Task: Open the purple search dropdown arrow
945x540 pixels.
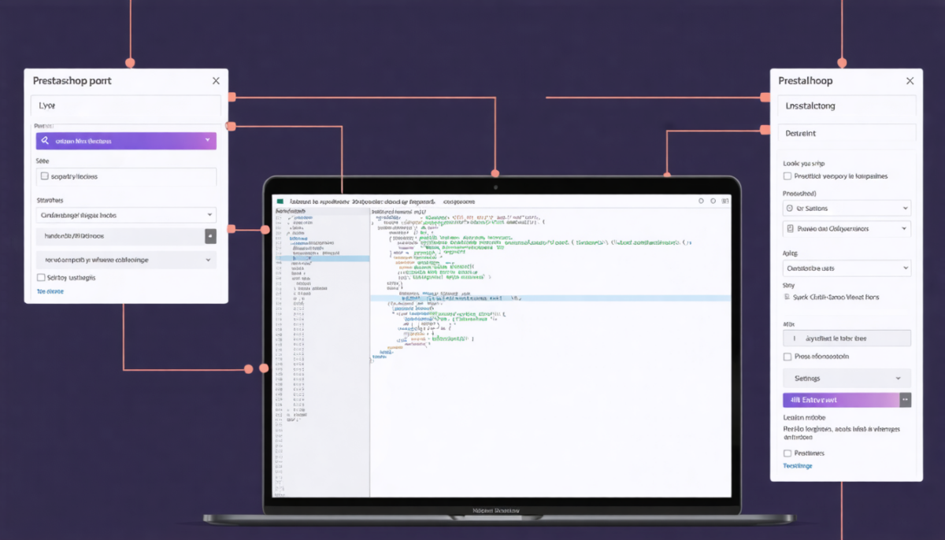Action: pyautogui.click(x=208, y=141)
